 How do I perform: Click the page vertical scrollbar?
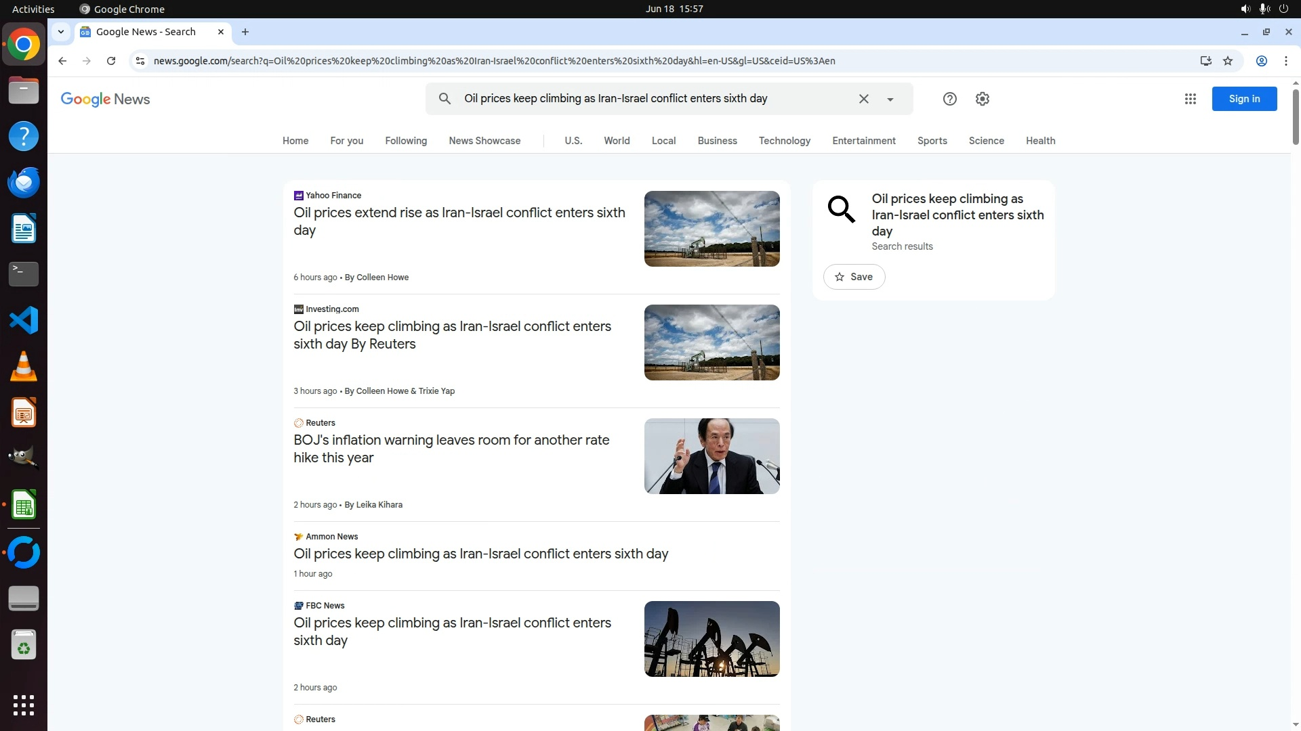(x=1295, y=117)
